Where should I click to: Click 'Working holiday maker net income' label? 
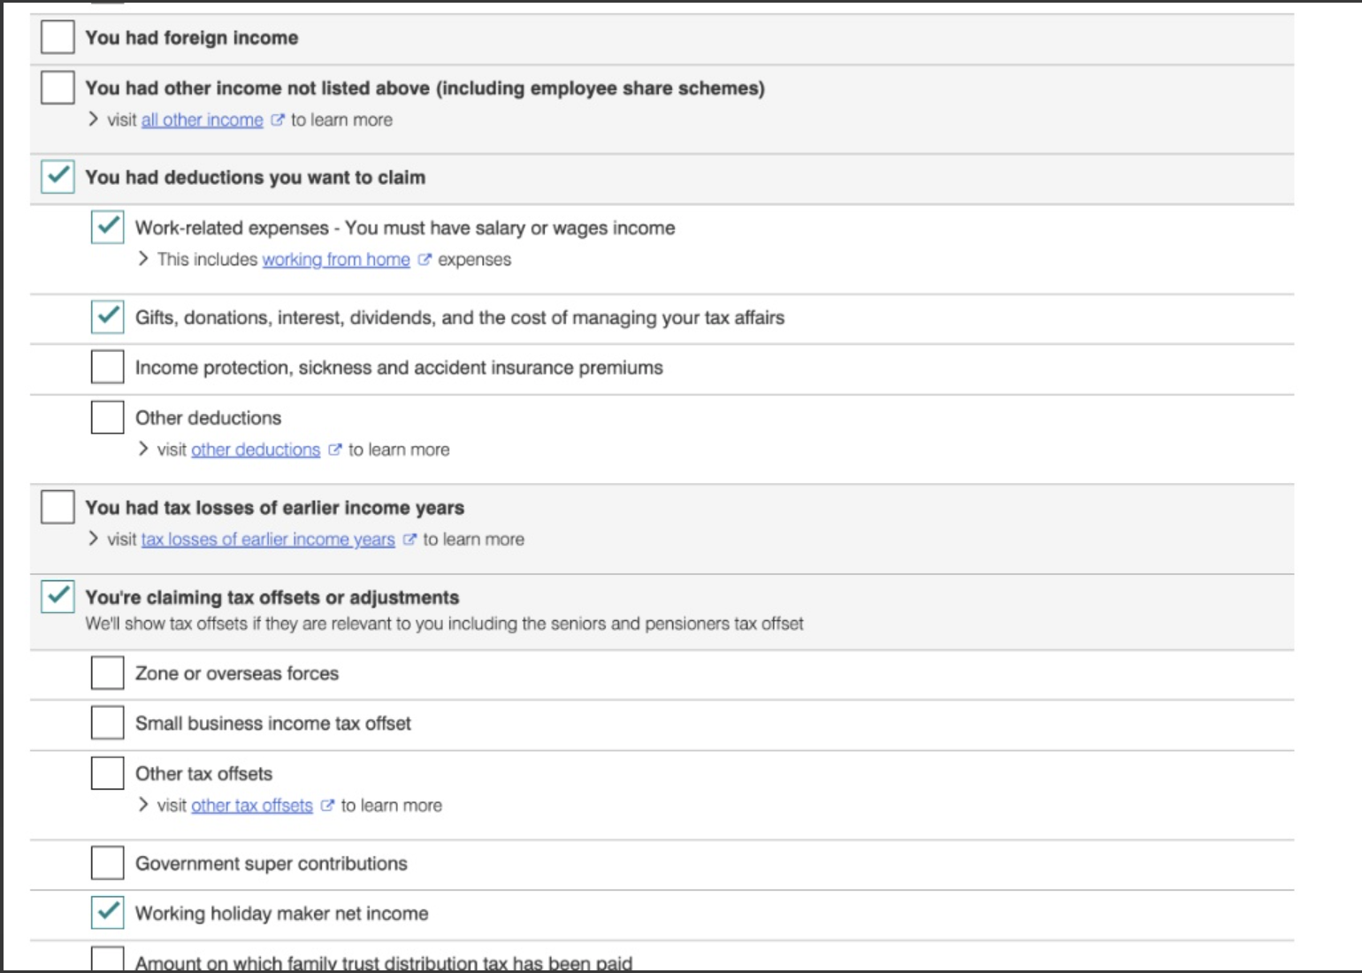pos(282,914)
